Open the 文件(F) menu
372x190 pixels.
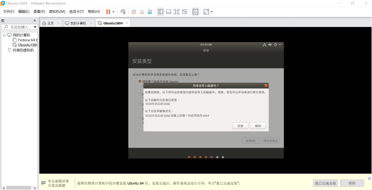[x=9, y=12]
